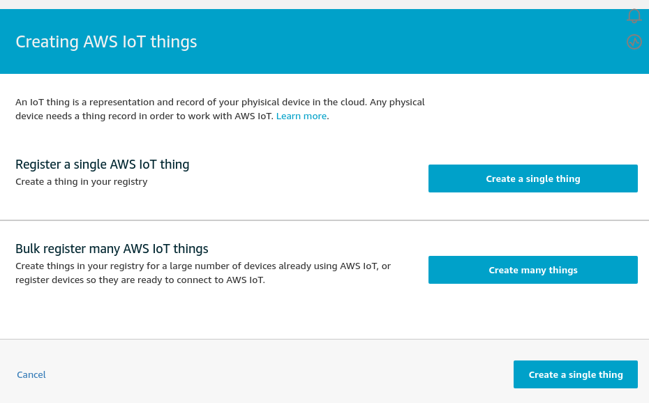This screenshot has height=403, width=649.
Task: Click the AWS IoT text before Learn more
Action: point(253,116)
